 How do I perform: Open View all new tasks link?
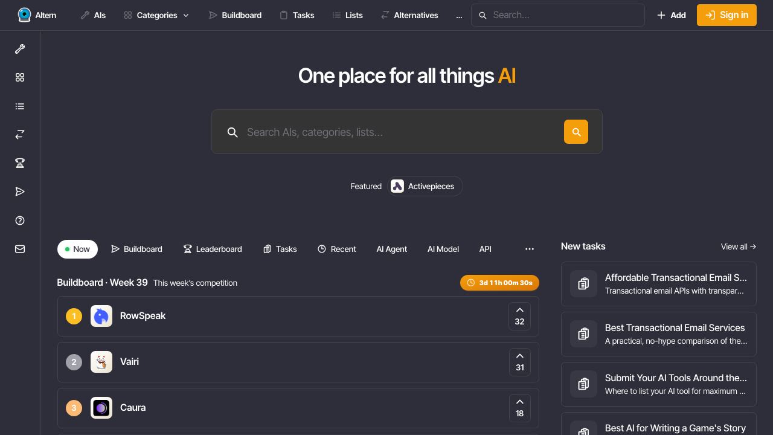[x=739, y=246]
